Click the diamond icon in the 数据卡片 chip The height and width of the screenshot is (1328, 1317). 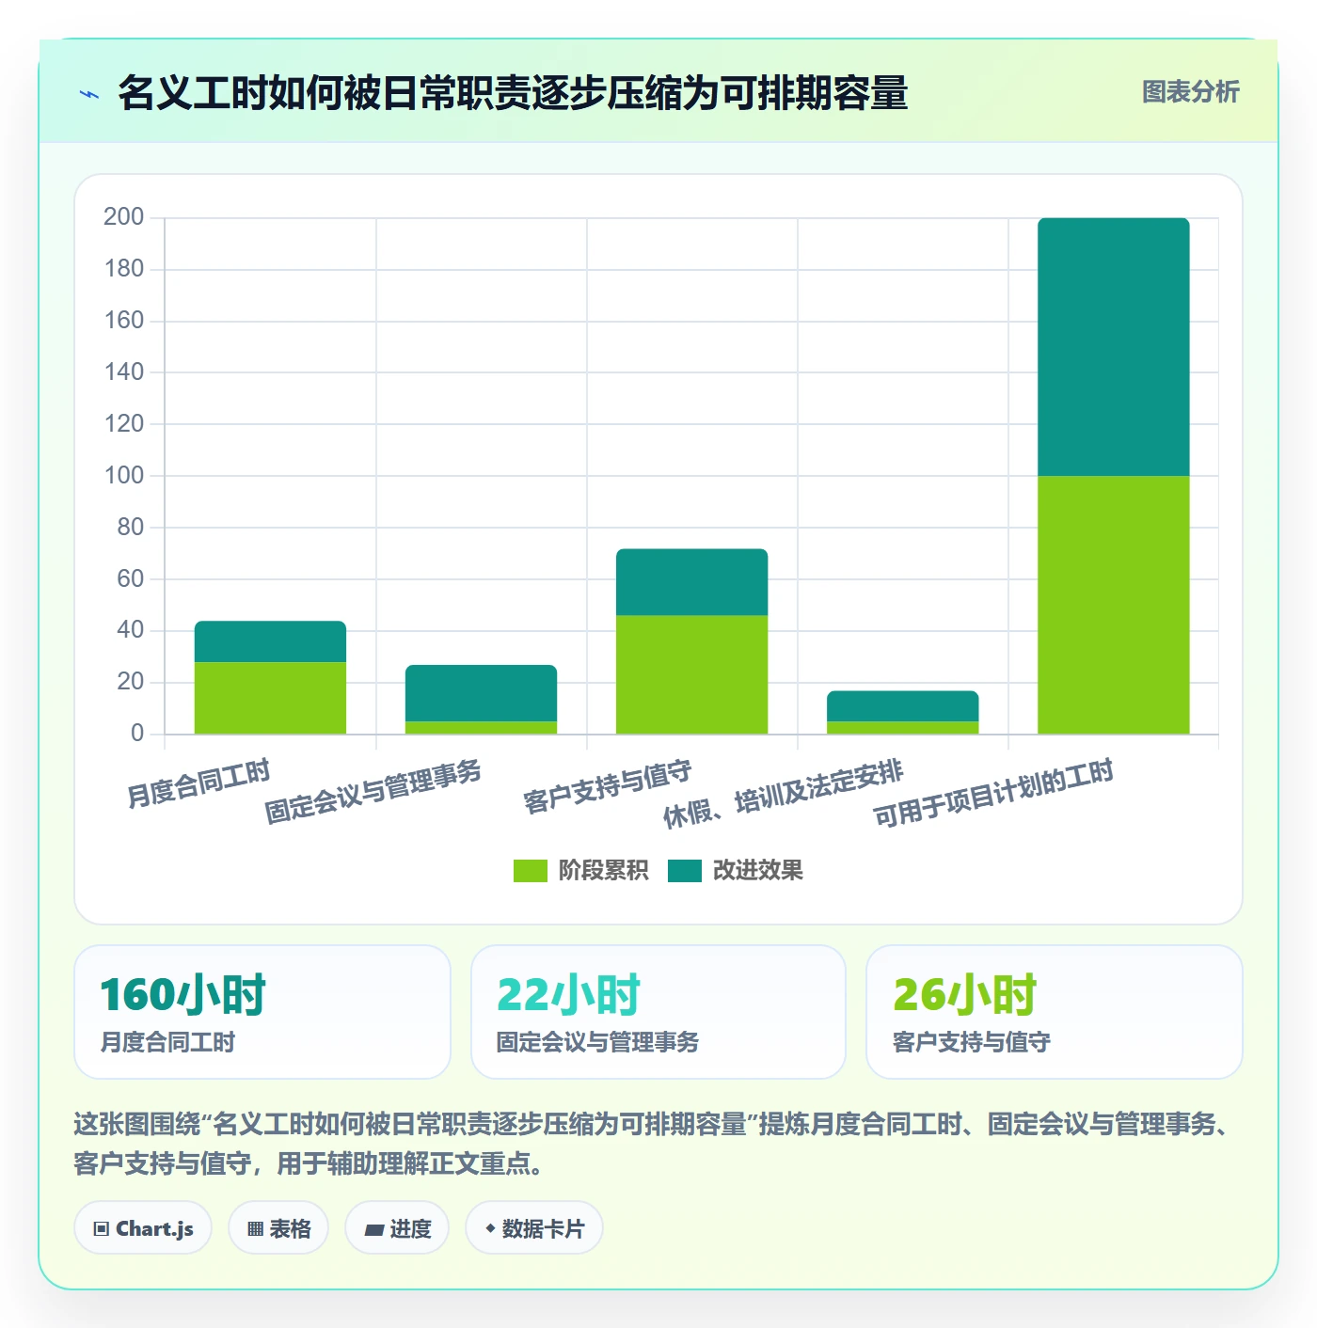(490, 1228)
